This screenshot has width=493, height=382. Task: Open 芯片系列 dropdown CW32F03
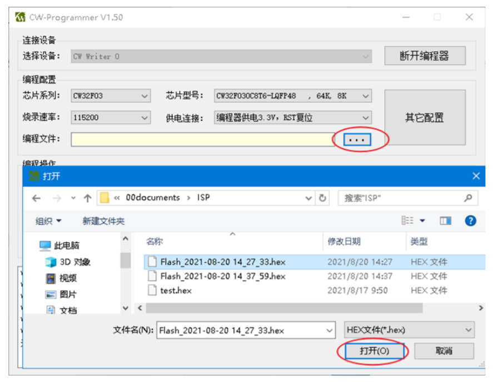[x=111, y=96]
